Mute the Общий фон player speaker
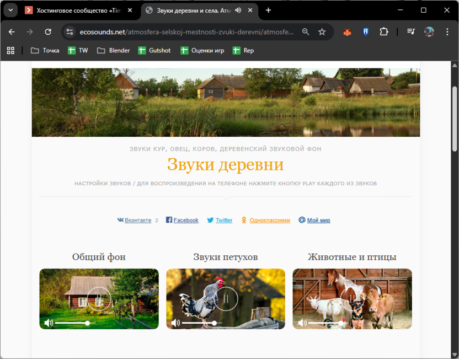Viewport: 459px width, 359px height. coord(48,323)
